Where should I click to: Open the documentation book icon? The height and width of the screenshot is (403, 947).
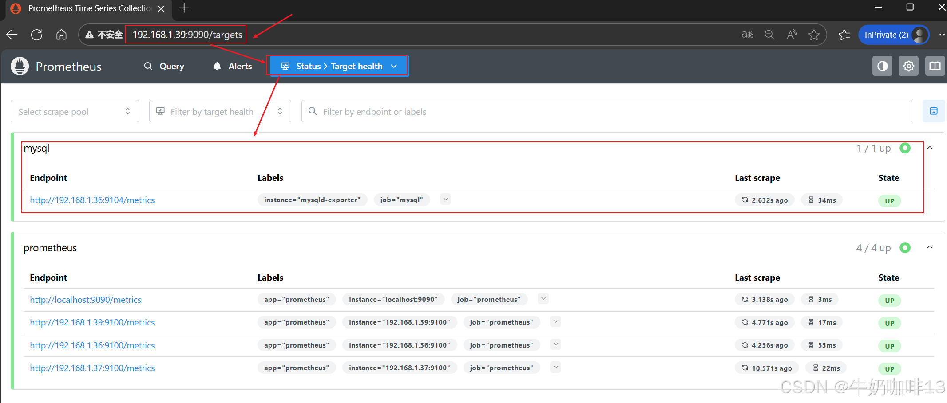(935, 66)
